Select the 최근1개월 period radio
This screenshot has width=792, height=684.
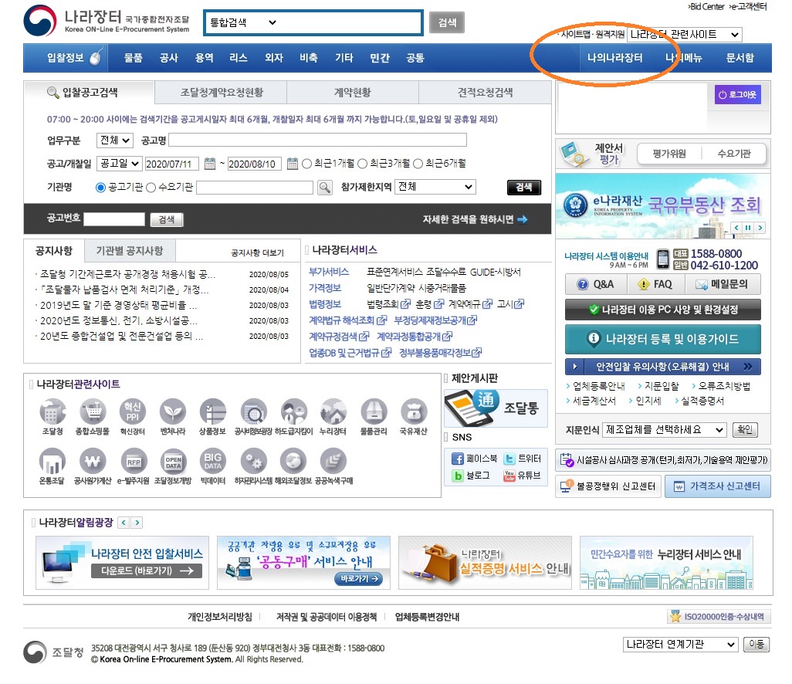tap(306, 164)
